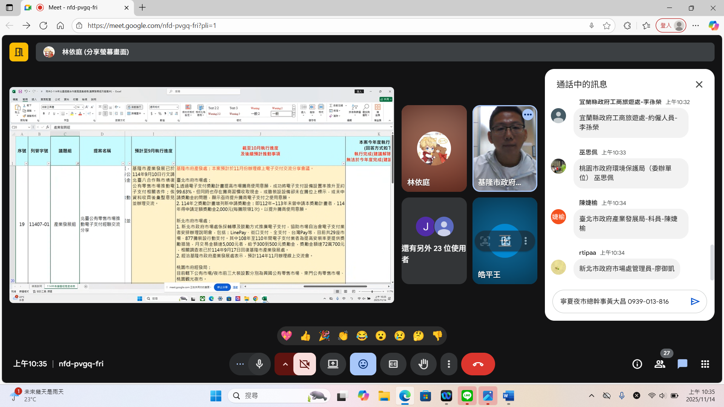Open more options three-dot menu
Screen dimensions: 724x407
tap(448, 364)
